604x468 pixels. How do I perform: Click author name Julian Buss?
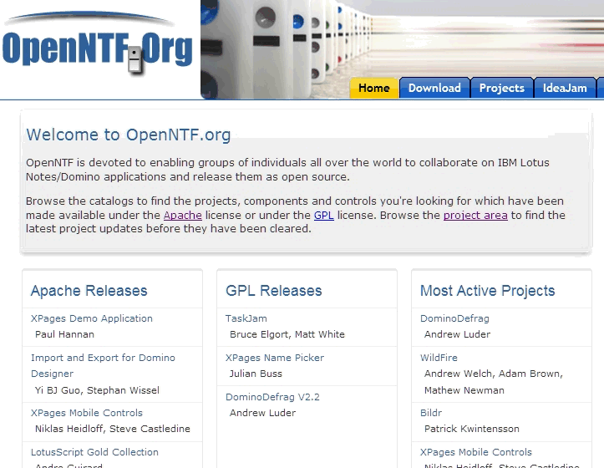pos(256,374)
